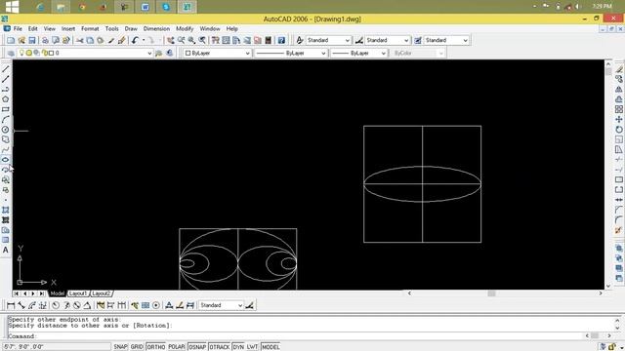Click the Help question mark icon
Image resolution: width=625 pixels, height=351 pixels.
281,40
